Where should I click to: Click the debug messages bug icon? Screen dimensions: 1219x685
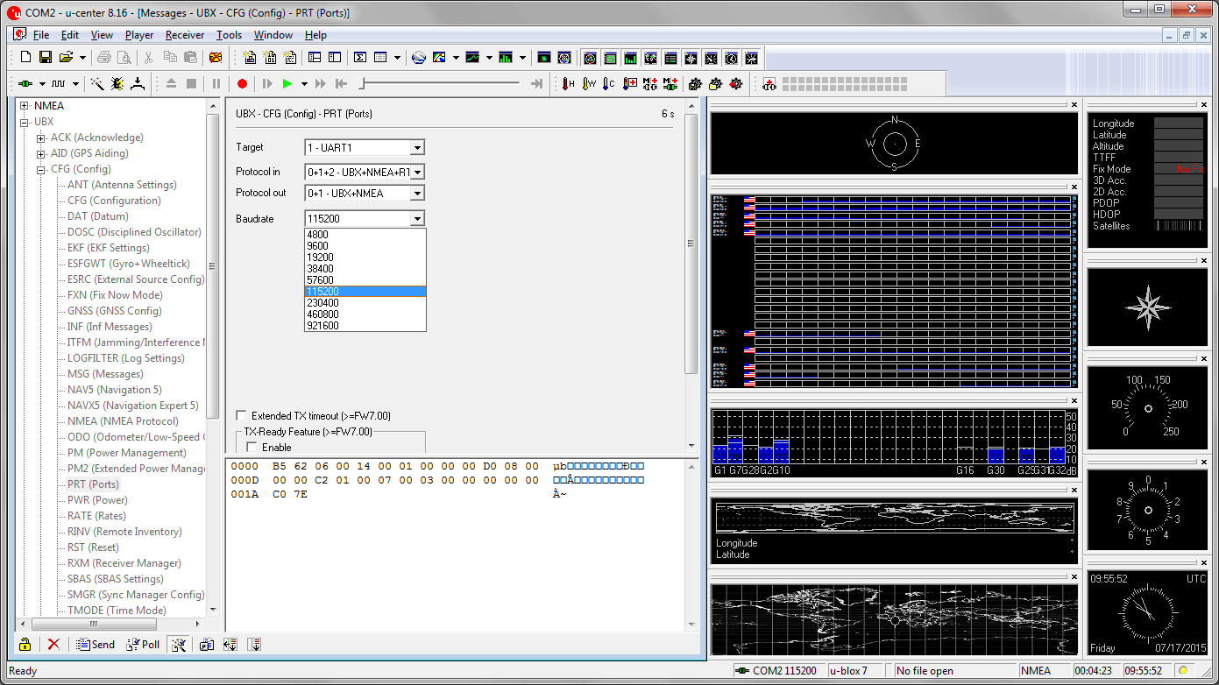(117, 83)
